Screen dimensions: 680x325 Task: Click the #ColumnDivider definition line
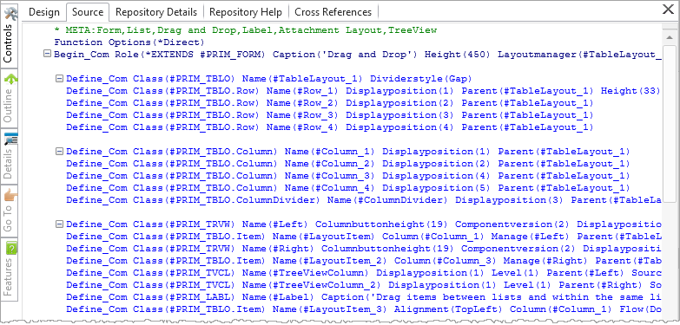pos(364,200)
